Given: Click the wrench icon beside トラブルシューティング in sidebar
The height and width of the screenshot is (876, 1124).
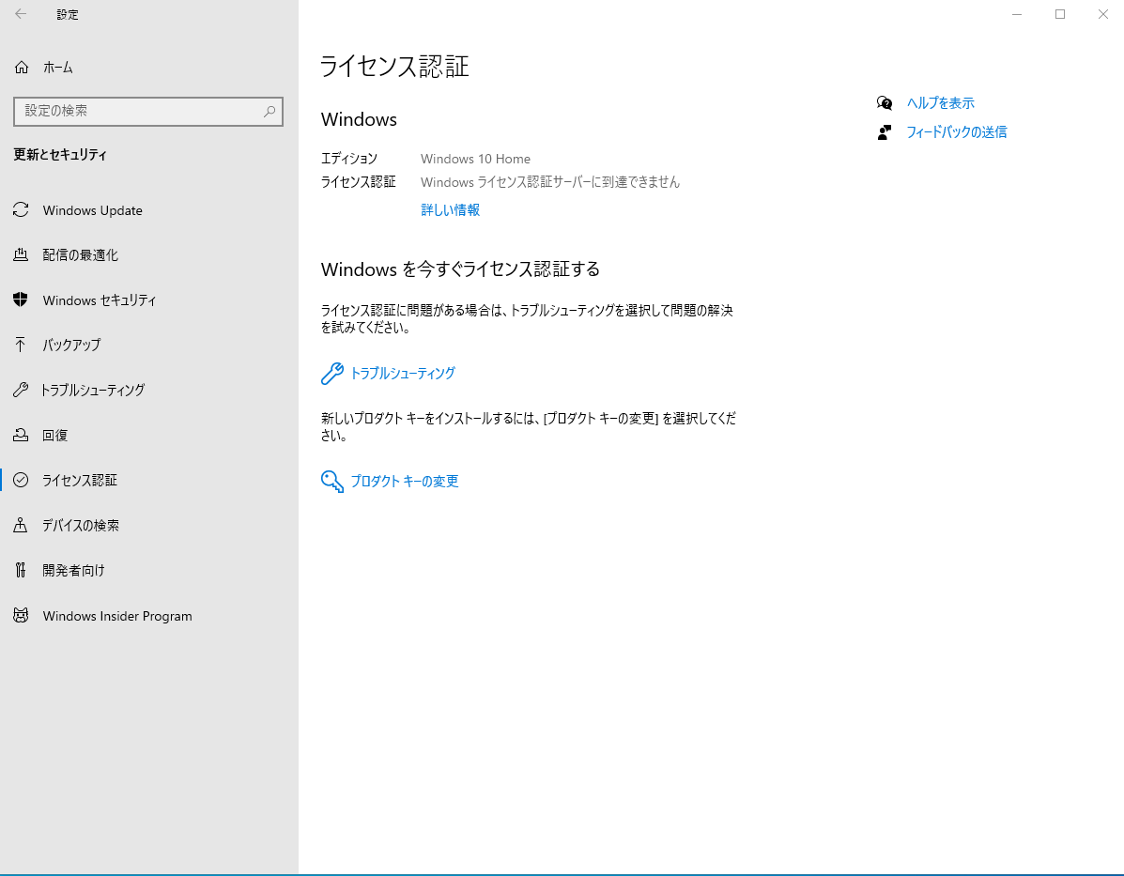Looking at the screenshot, I should point(21,390).
